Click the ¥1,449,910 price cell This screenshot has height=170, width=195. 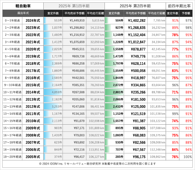(x=74, y=20)
